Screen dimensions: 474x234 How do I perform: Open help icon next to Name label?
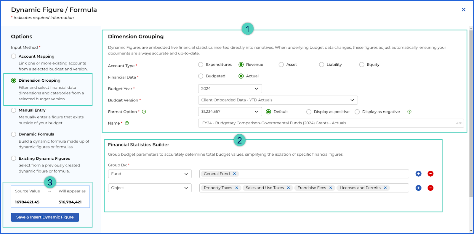tap(127, 123)
